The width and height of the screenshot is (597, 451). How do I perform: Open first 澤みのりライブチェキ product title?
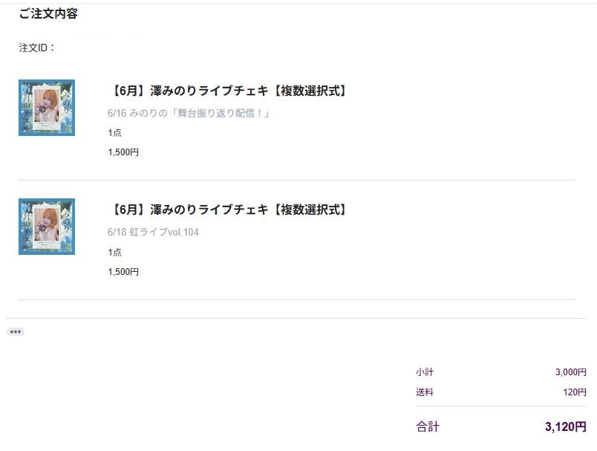click(x=229, y=91)
